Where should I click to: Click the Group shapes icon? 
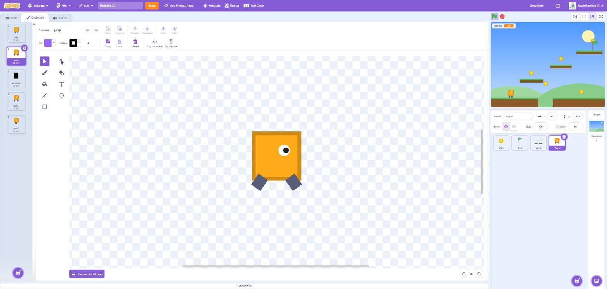tap(108, 30)
